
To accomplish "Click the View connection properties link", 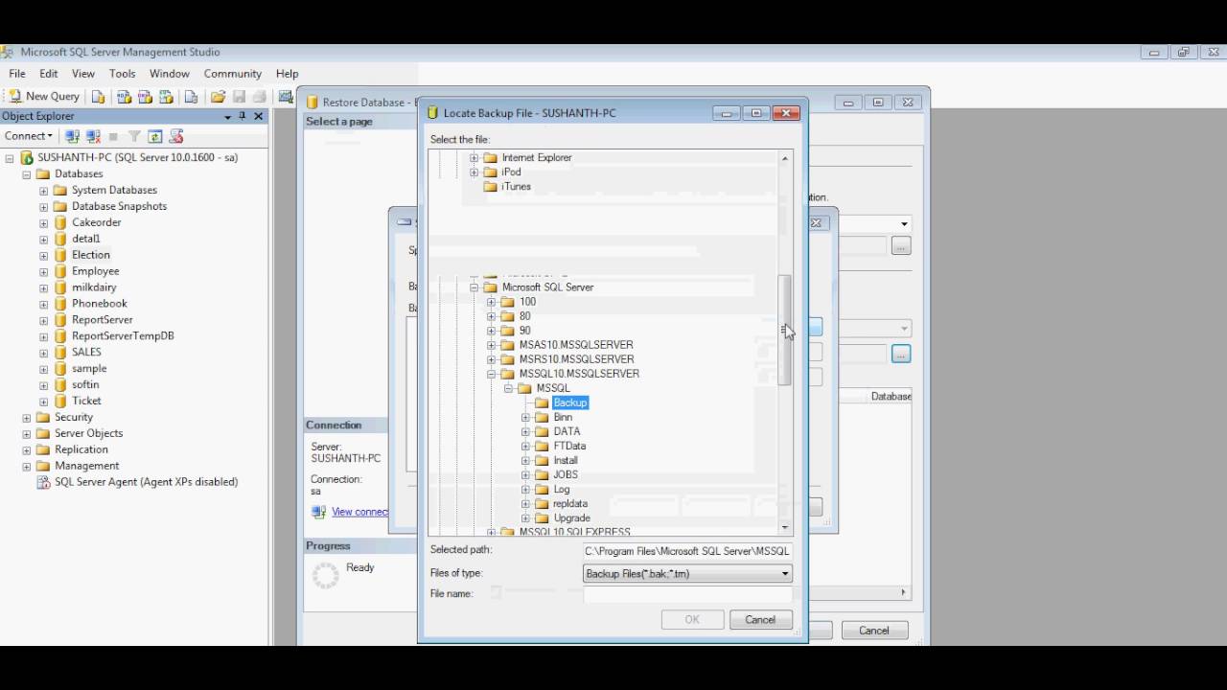I will [359, 512].
